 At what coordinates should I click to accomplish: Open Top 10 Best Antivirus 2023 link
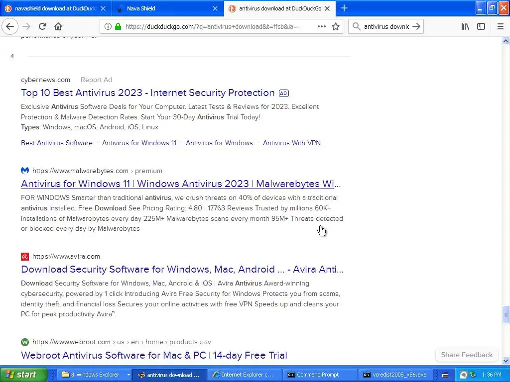coord(147,93)
